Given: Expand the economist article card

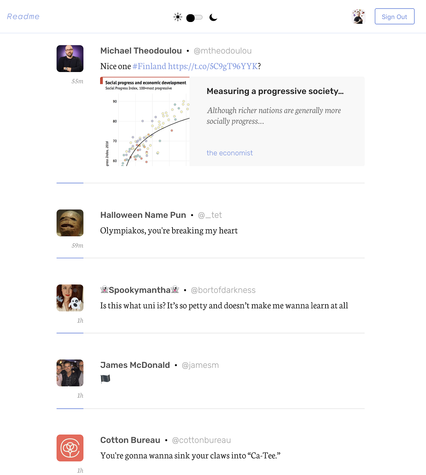Looking at the screenshot, I should pyautogui.click(x=277, y=121).
